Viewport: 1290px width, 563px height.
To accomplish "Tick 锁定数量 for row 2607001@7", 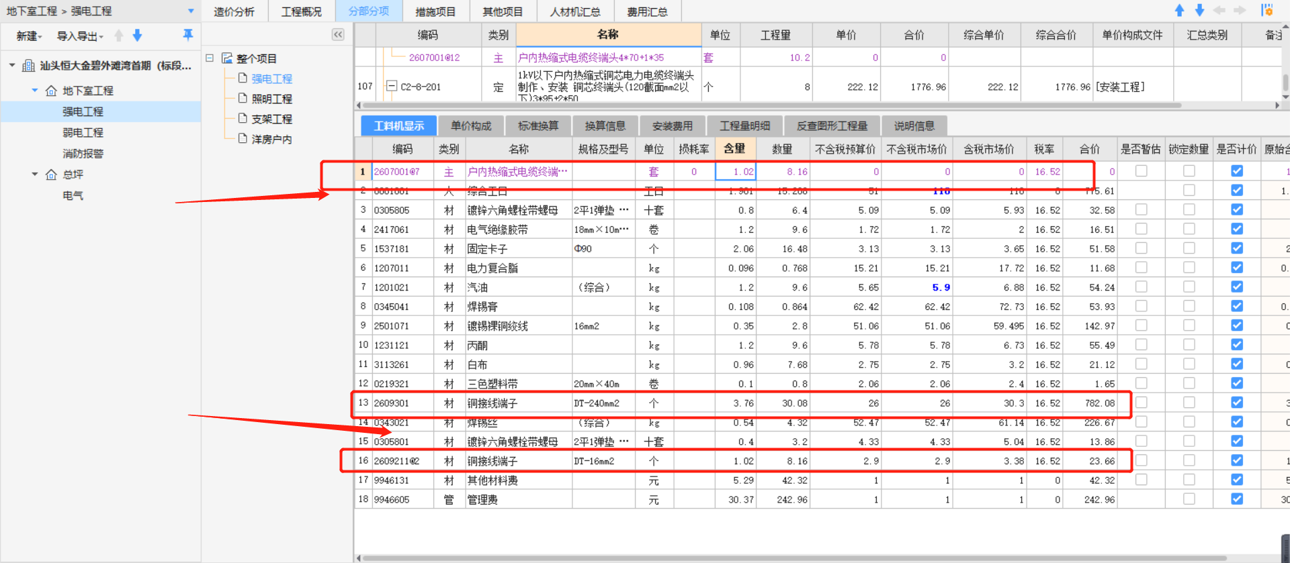I will [x=1189, y=171].
